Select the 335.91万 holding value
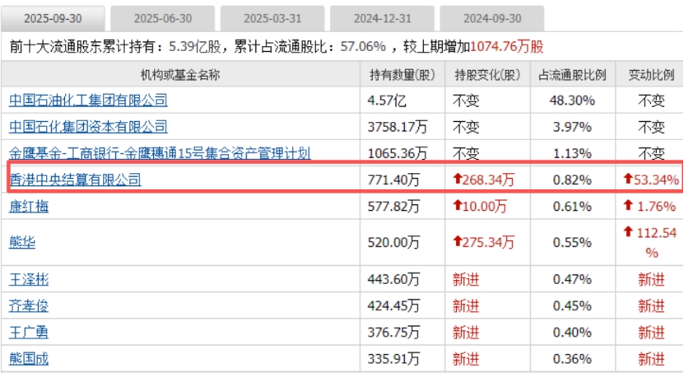This screenshot has width=684, height=373. click(393, 359)
